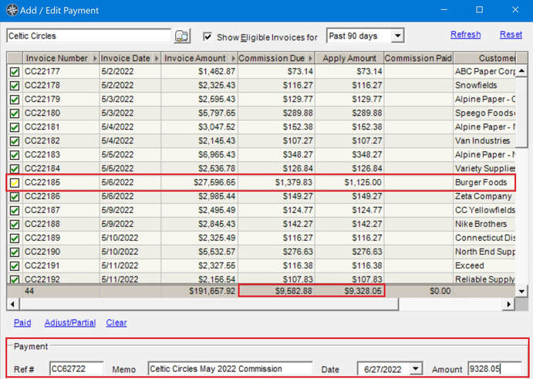The width and height of the screenshot is (533, 379).
Task: Select the Apply Amount $1,125.00 cell
Action: 349,182
